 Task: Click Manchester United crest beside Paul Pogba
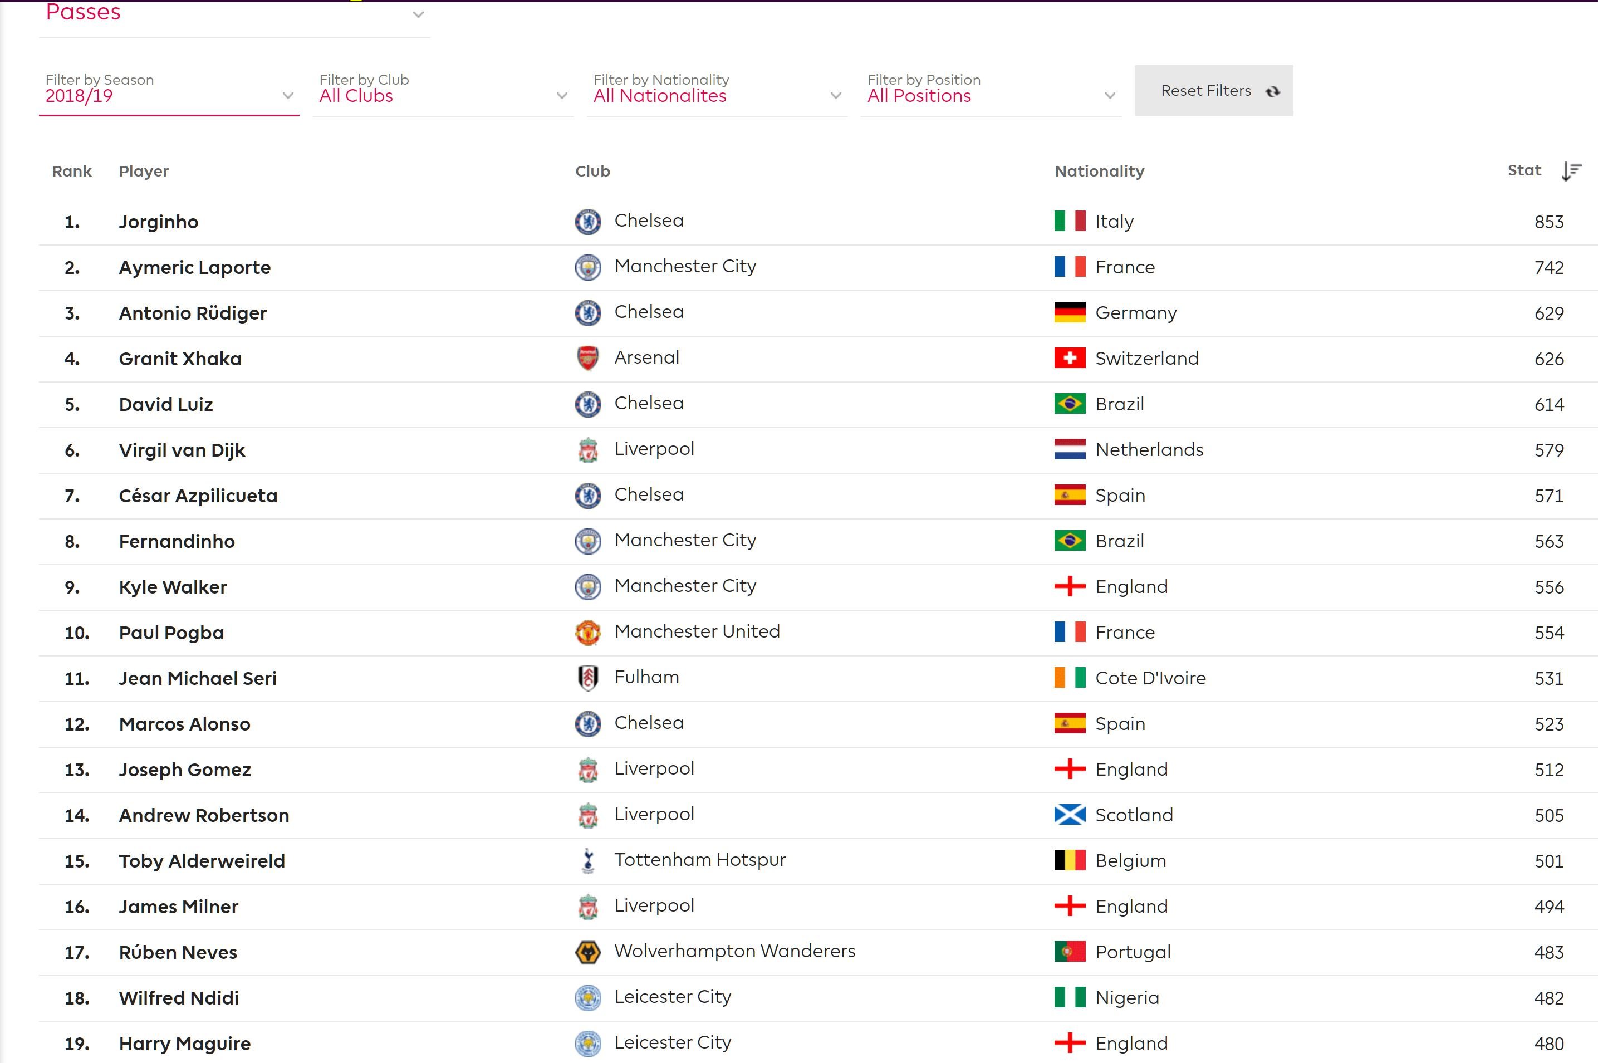[587, 633]
